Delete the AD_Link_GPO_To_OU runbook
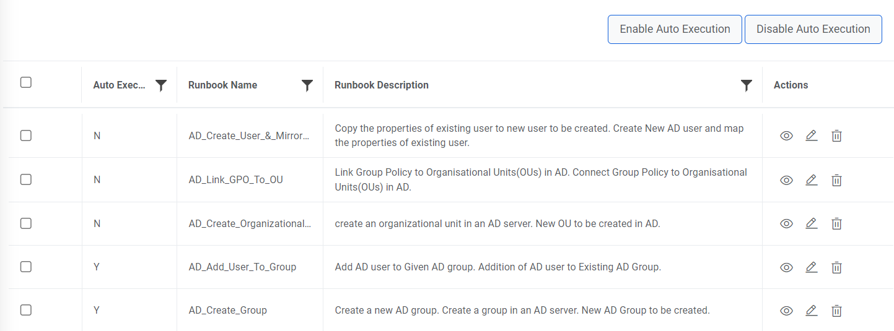894x331 pixels. (836, 180)
